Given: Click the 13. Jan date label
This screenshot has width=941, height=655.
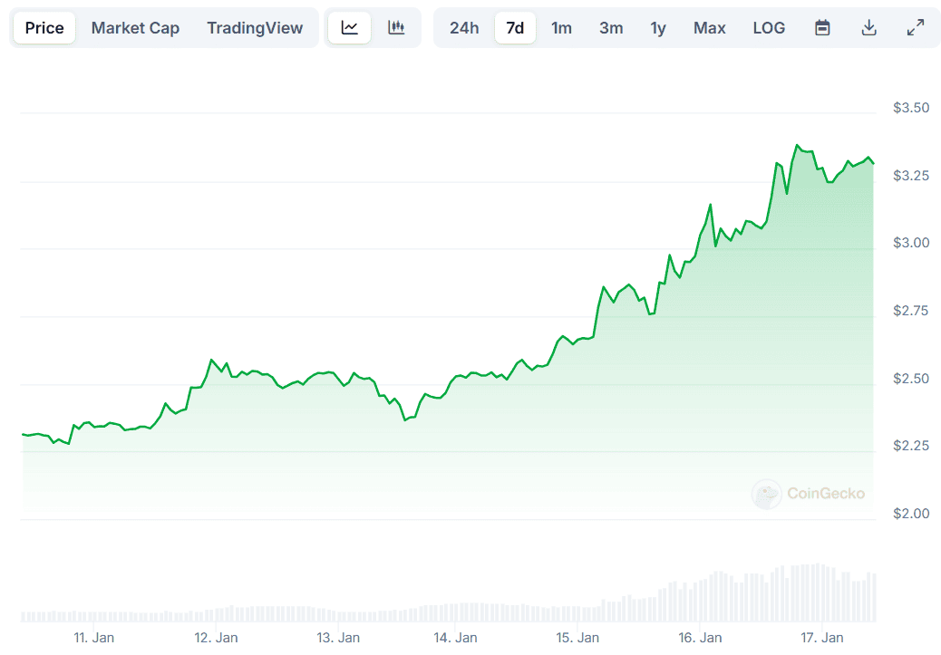Looking at the screenshot, I should point(338,638).
